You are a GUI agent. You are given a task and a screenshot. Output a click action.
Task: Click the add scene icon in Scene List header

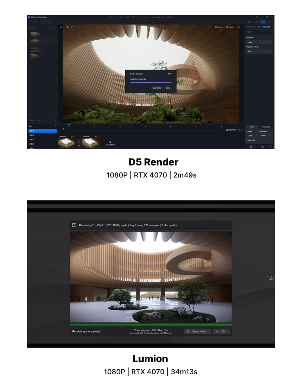(51, 28)
